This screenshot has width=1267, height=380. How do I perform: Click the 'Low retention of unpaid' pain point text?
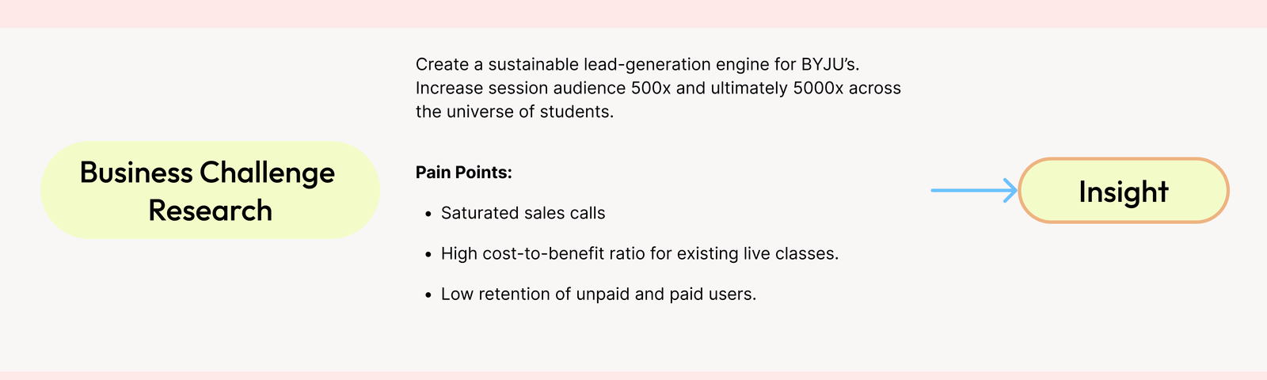click(x=598, y=294)
